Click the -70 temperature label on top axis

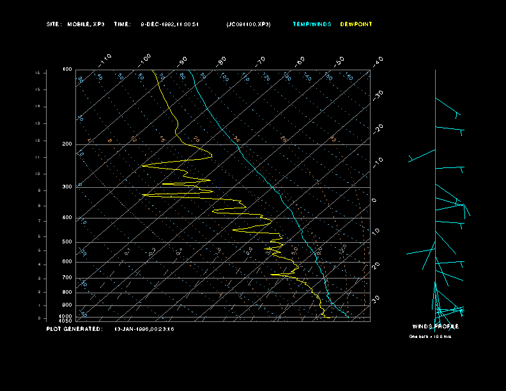coord(260,61)
